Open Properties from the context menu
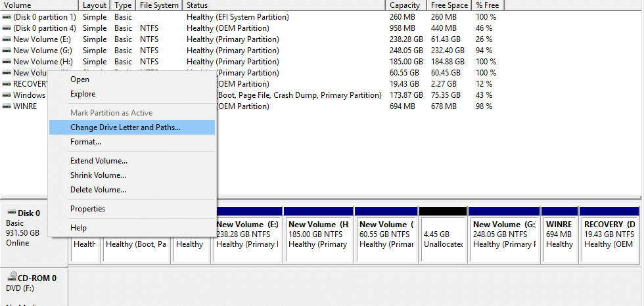Screen dimensions: 644x306 (87, 209)
